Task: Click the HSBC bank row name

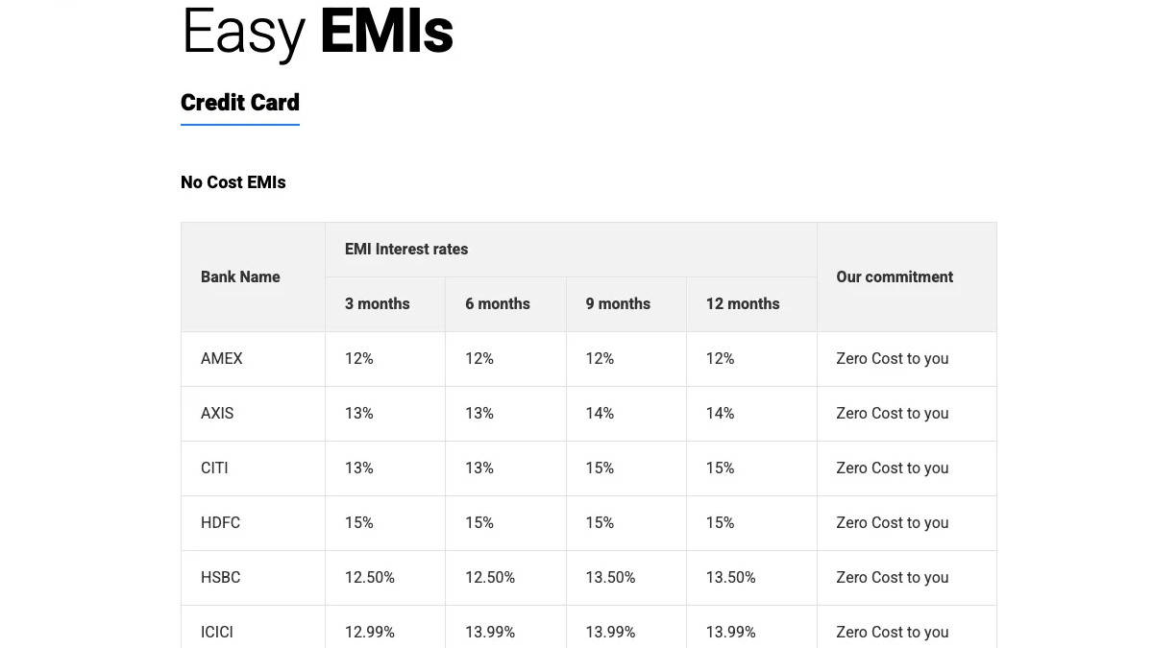Action: point(221,578)
